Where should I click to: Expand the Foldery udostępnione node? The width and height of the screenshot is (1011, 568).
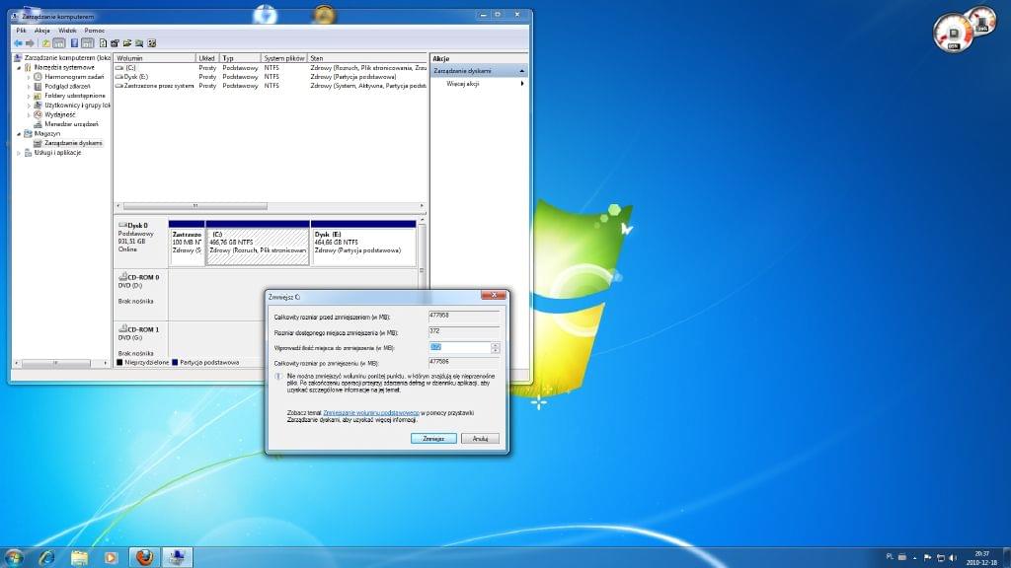tap(29, 96)
